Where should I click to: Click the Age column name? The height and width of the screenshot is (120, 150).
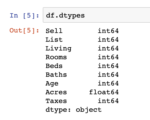click(52, 84)
